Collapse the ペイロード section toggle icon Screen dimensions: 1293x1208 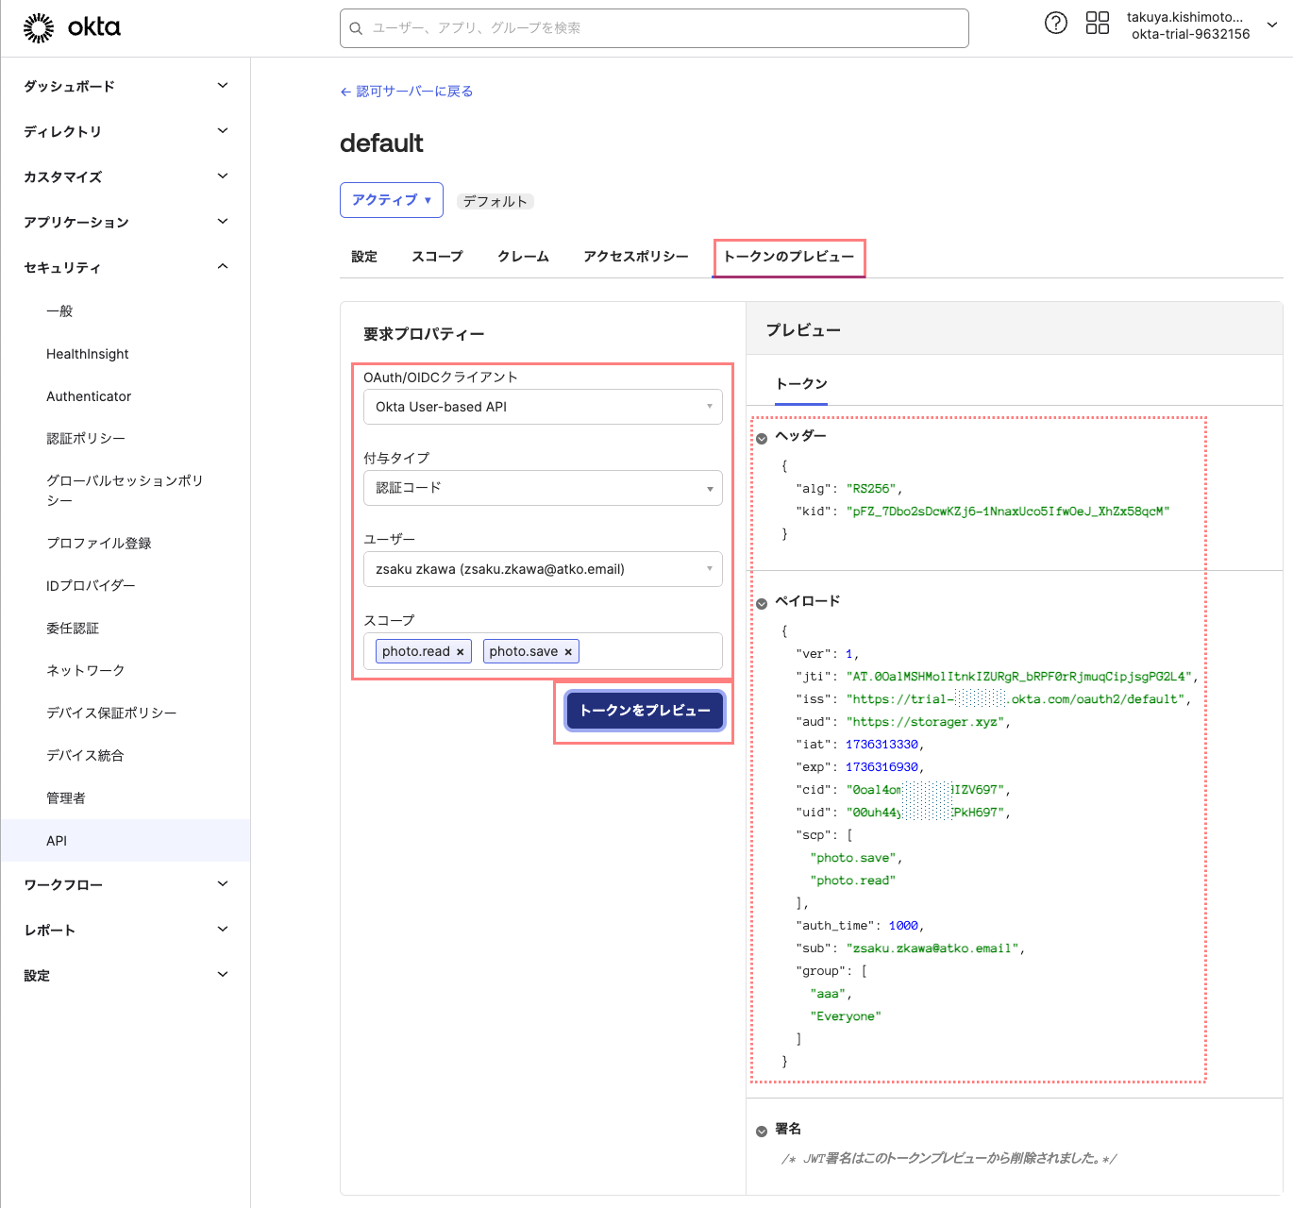coord(762,603)
